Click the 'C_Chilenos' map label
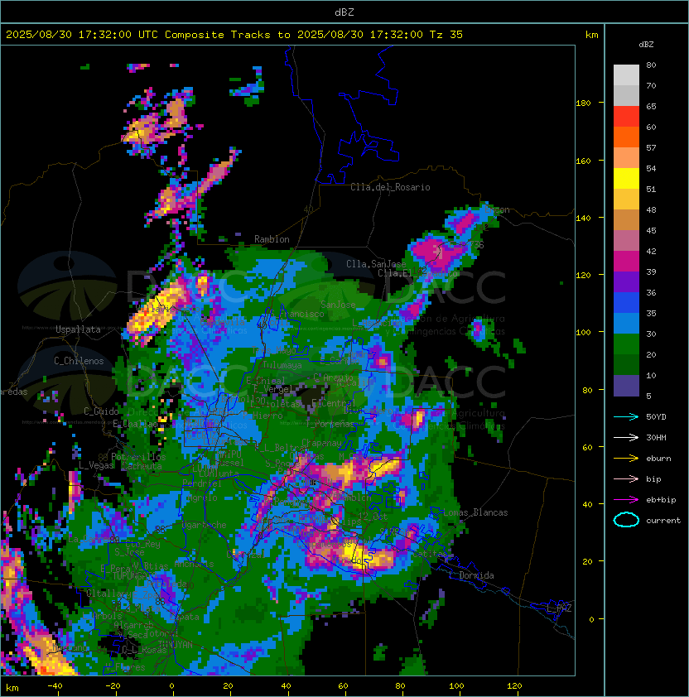The width and height of the screenshot is (689, 697). pos(79,361)
